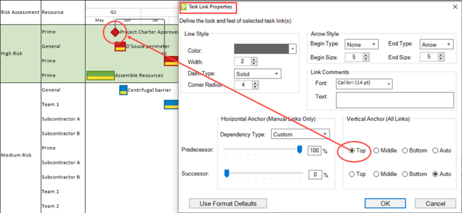Click the OK button

pos(385,203)
